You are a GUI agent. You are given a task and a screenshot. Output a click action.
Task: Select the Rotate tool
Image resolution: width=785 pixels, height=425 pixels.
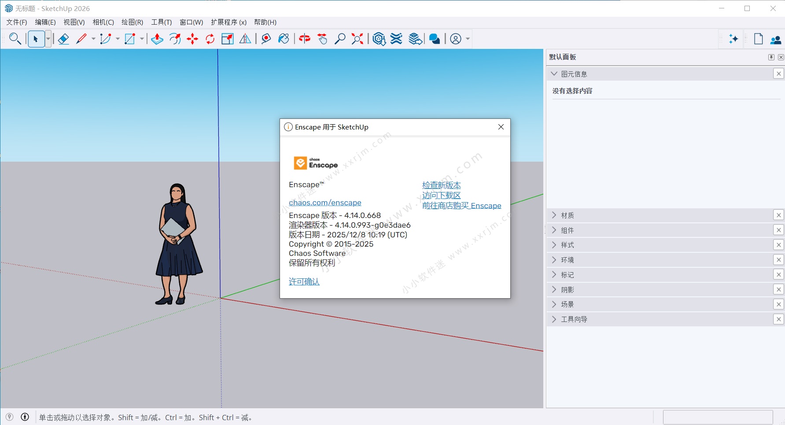click(x=210, y=39)
